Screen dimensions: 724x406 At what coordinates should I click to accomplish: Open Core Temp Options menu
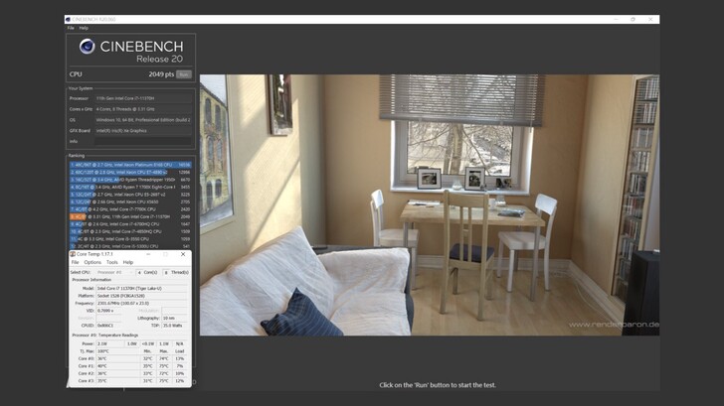[92, 262]
